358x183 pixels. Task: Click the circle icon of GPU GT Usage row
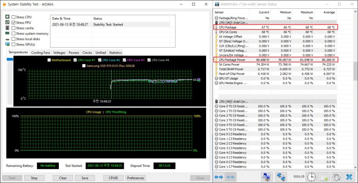pos(216,78)
